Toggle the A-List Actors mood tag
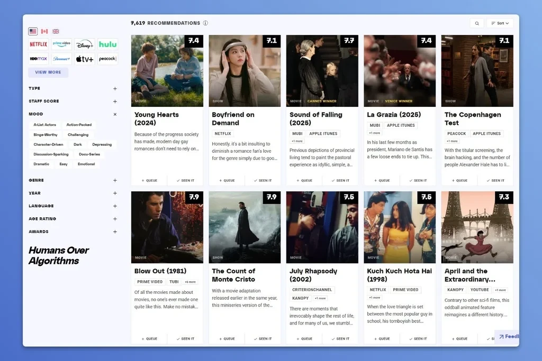The height and width of the screenshot is (361, 542). click(44, 125)
